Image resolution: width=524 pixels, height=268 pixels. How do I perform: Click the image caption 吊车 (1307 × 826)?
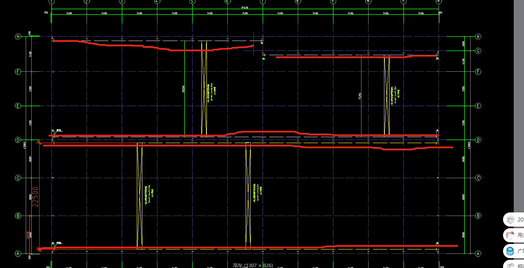tap(253, 265)
